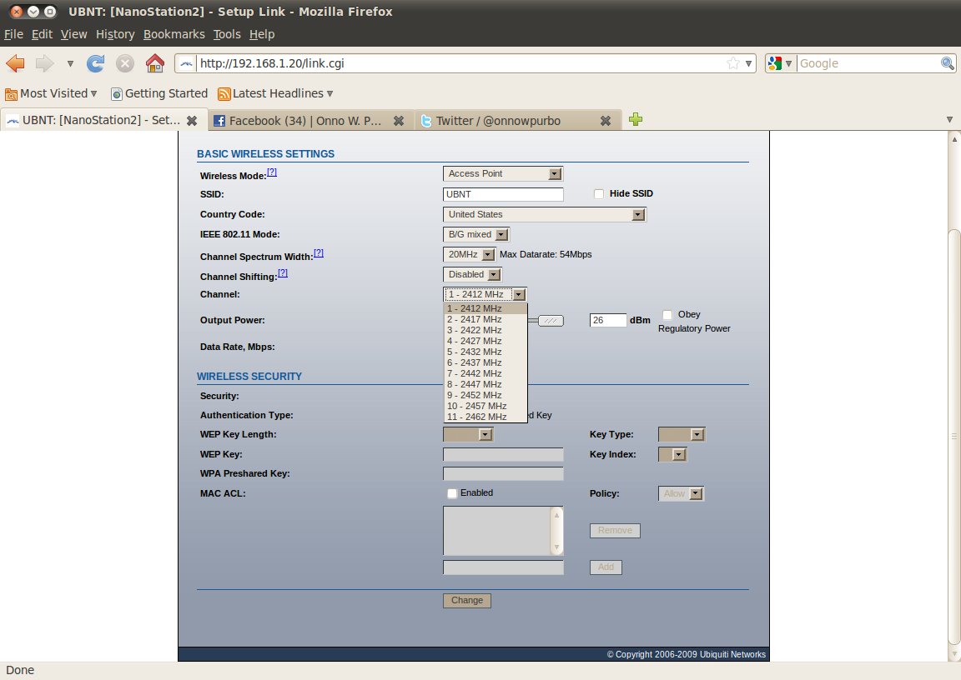Check Obey Regulatory Power option

667,315
